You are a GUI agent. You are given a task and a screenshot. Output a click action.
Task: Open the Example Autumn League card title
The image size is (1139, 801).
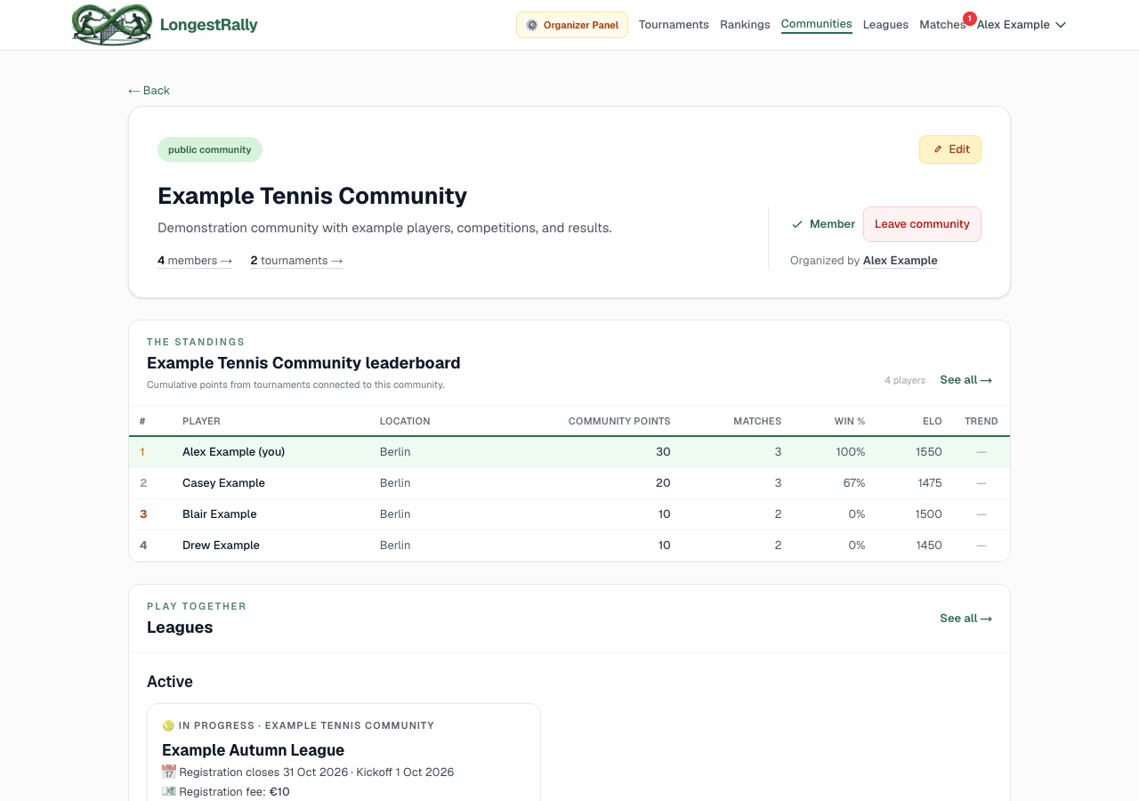pyautogui.click(x=253, y=750)
